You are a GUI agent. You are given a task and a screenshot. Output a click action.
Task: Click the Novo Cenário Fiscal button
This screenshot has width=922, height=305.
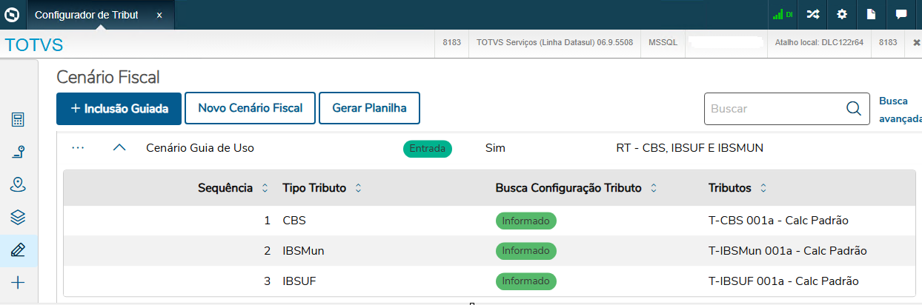[250, 108]
